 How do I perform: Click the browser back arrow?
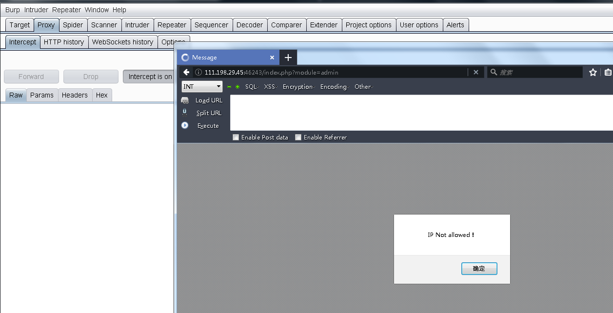[186, 72]
